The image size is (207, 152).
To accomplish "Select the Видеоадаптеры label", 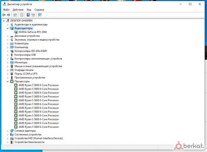I will pyautogui.click(x=24, y=28).
